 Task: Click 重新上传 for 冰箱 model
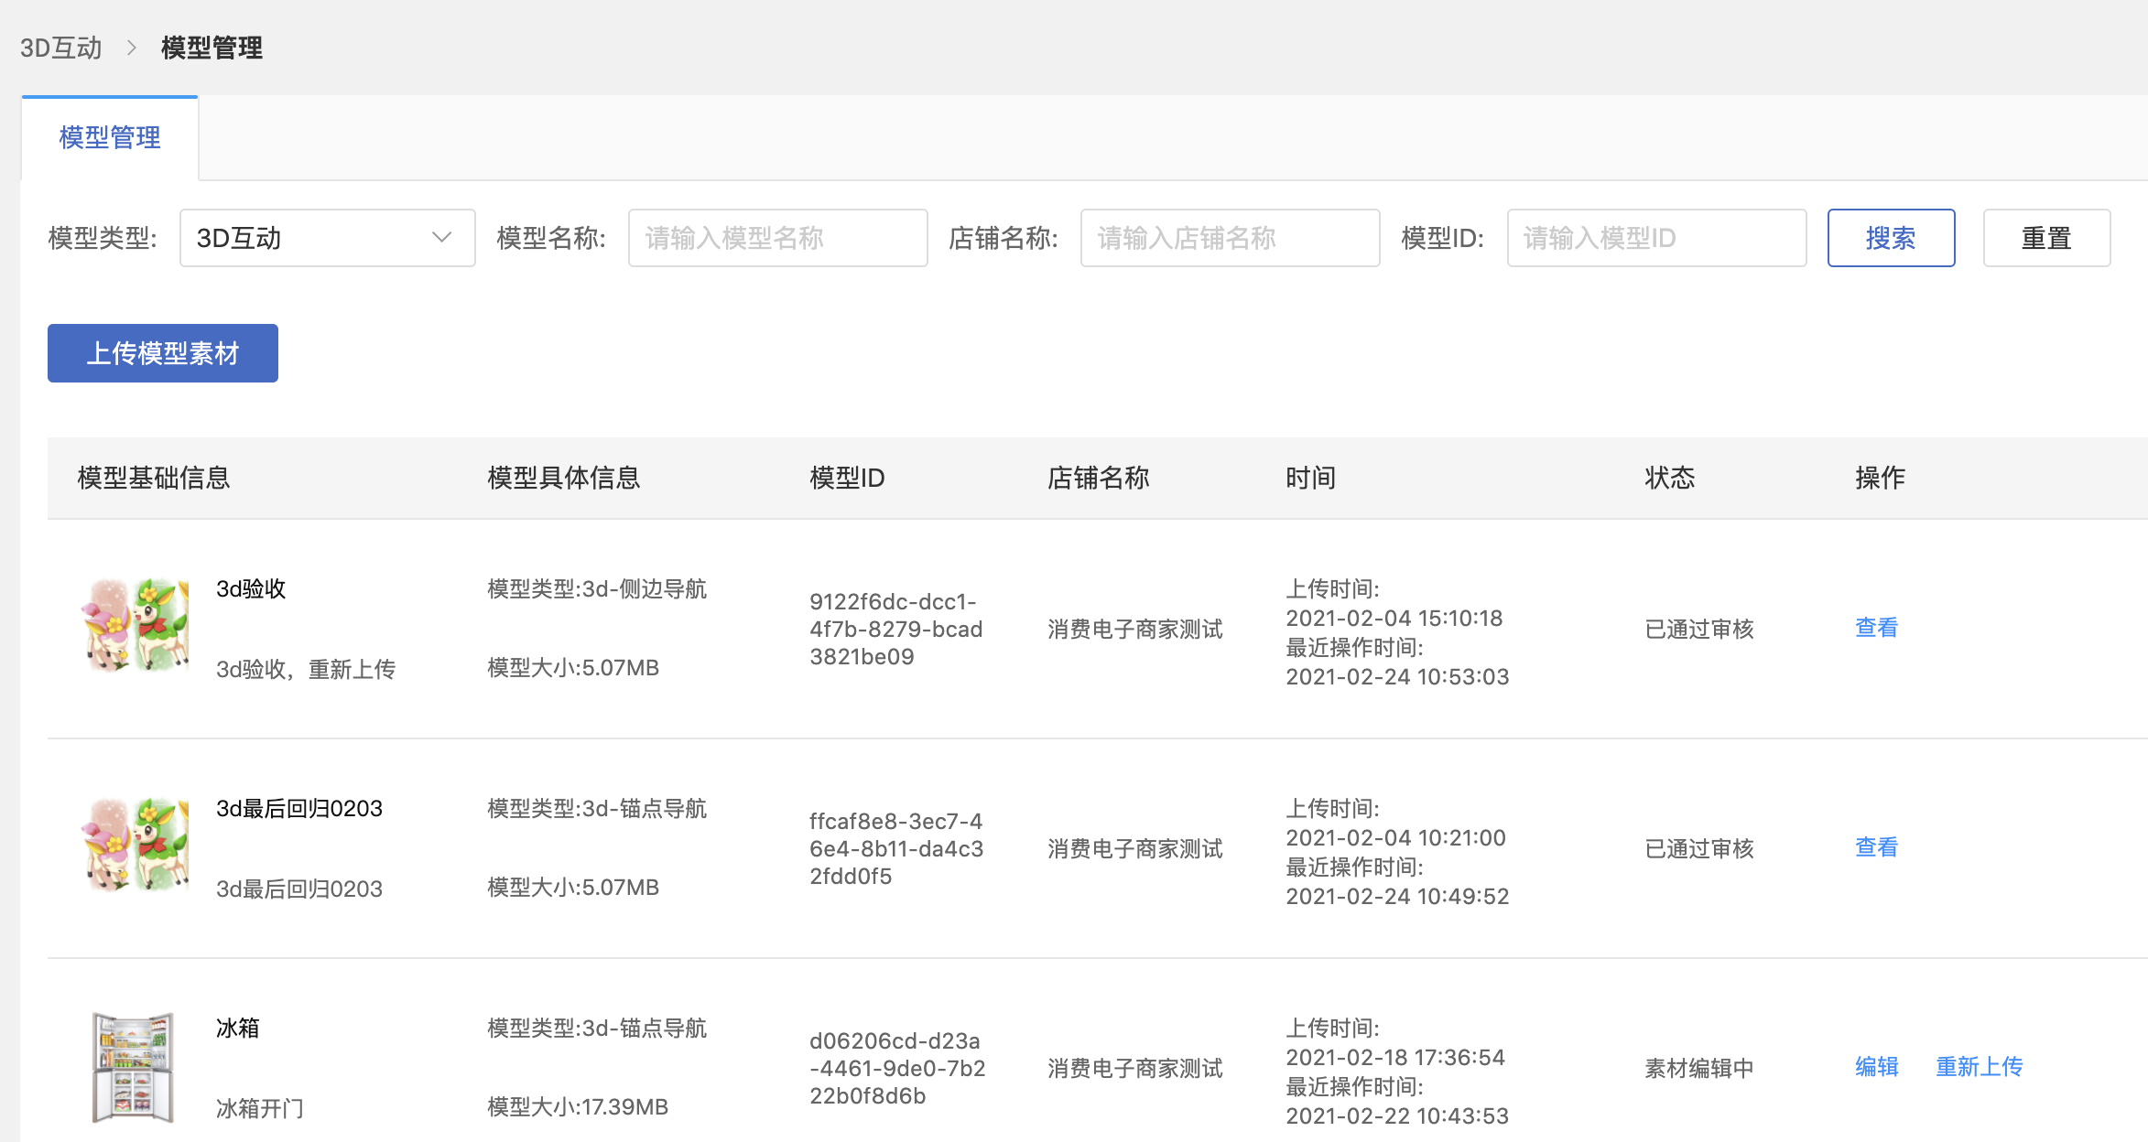1979,1067
